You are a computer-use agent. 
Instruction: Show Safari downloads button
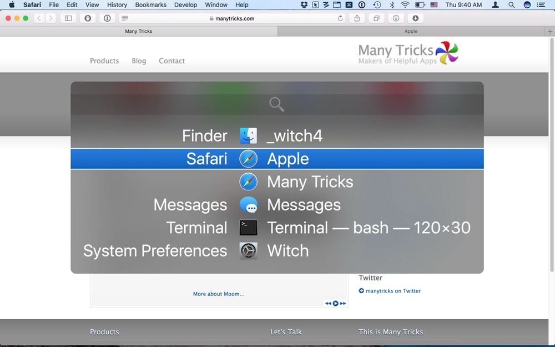pos(416,18)
